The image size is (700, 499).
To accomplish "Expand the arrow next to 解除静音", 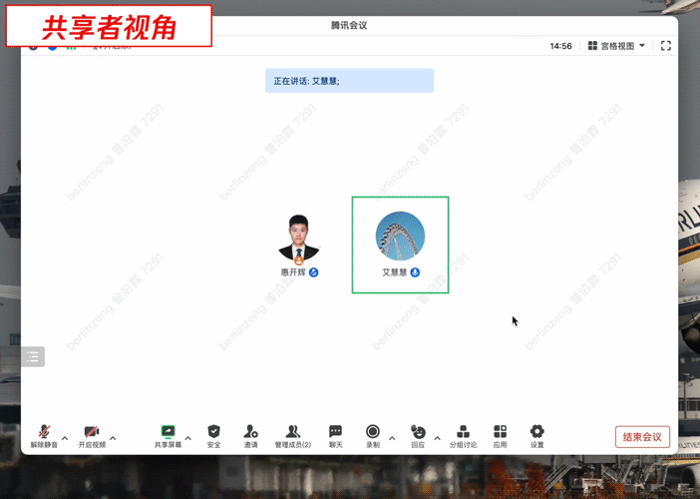I will 66,438.
